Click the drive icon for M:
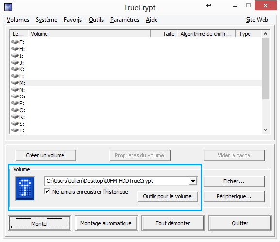This screenshot has height=242, width=280. click(15, 83)
